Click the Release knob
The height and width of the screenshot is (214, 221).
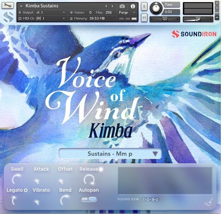pyautogui.click(x=89, y=179)
